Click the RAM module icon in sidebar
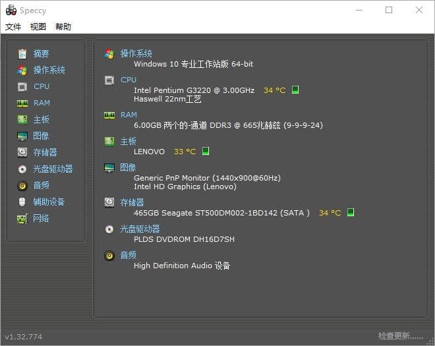This screenshot has width=435, height=346. point(22,103)
